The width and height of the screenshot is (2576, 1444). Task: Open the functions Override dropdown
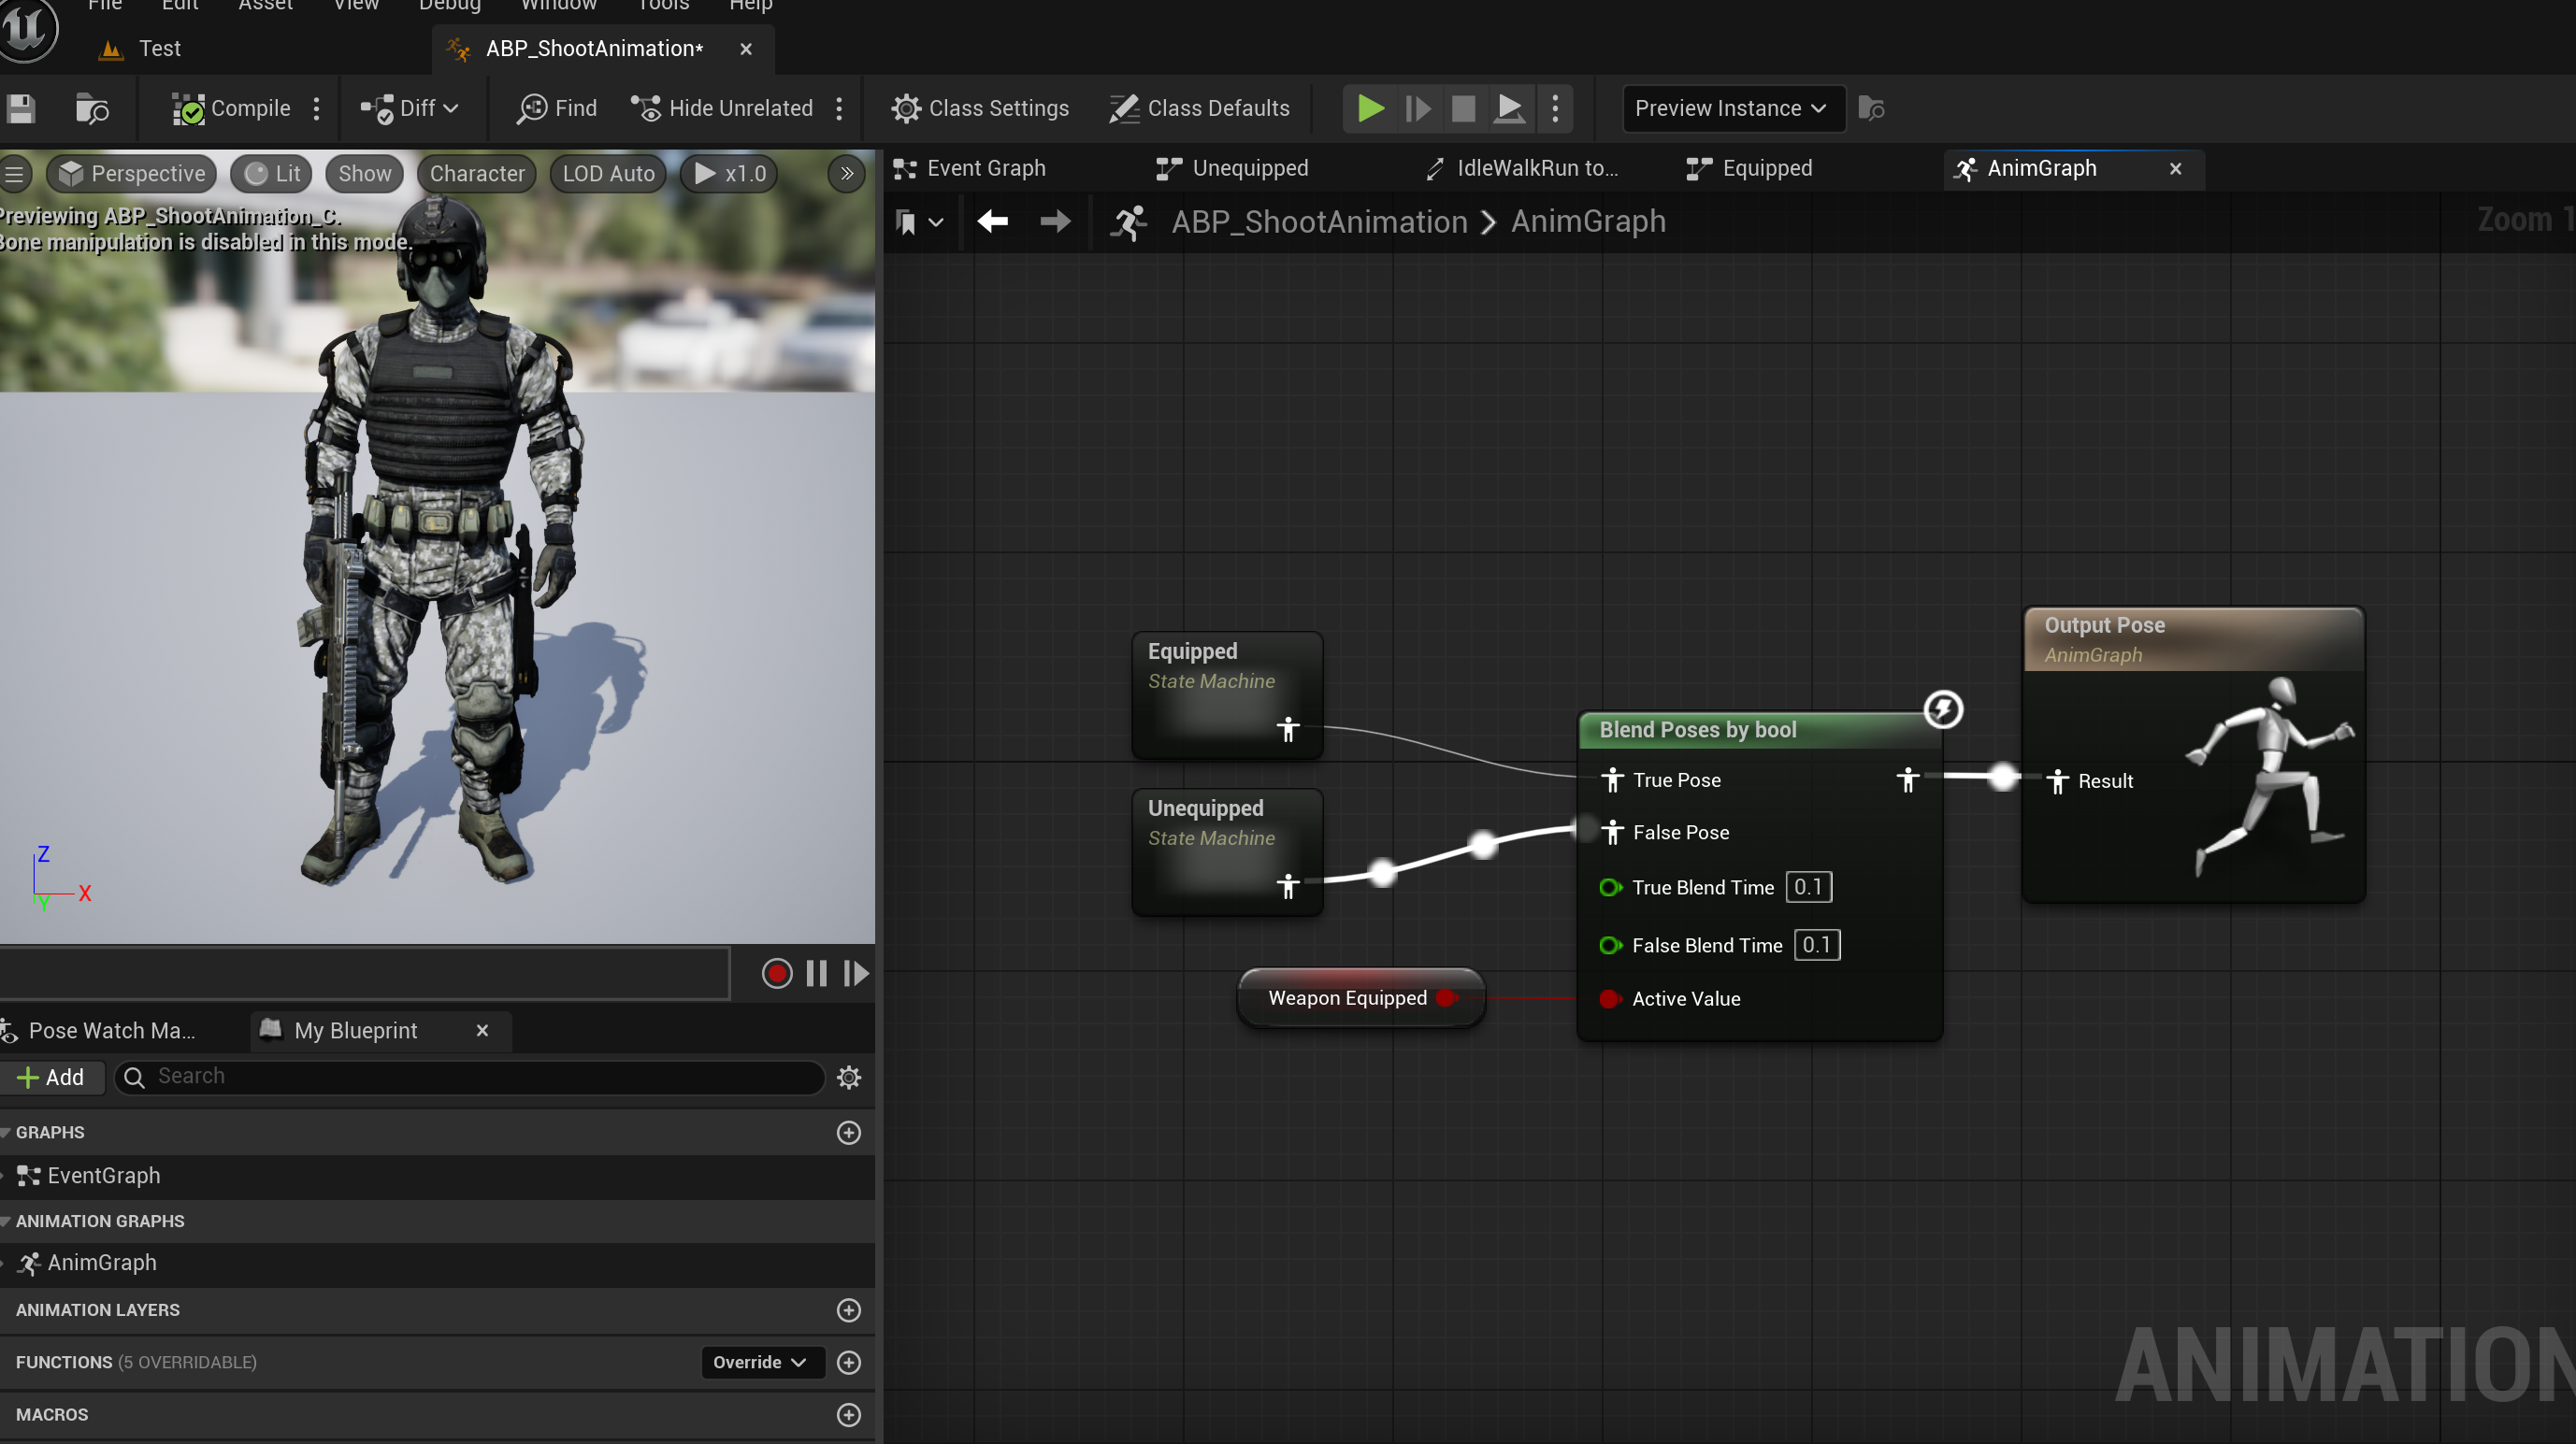(x=761, y=1362)
